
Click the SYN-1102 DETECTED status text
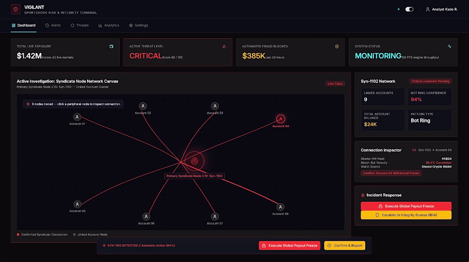pyautogui.click(x=141, y=245)
